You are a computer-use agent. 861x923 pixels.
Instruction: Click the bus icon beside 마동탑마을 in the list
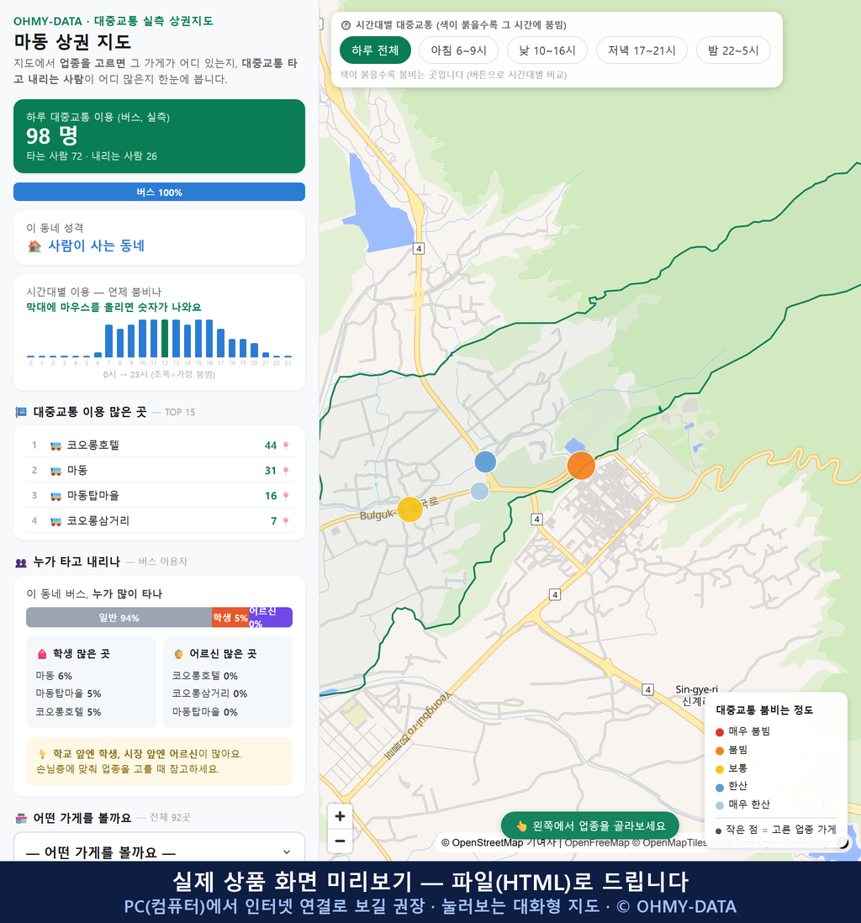tap(56, 496)
